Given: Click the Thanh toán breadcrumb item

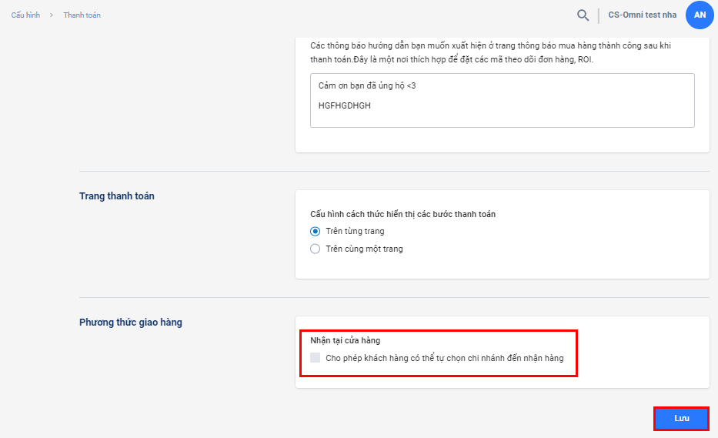Looking at the screenshot, I should 82,15.
